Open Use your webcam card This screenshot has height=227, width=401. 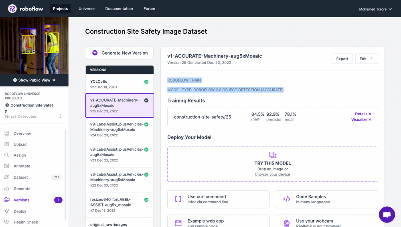point(327,221)
